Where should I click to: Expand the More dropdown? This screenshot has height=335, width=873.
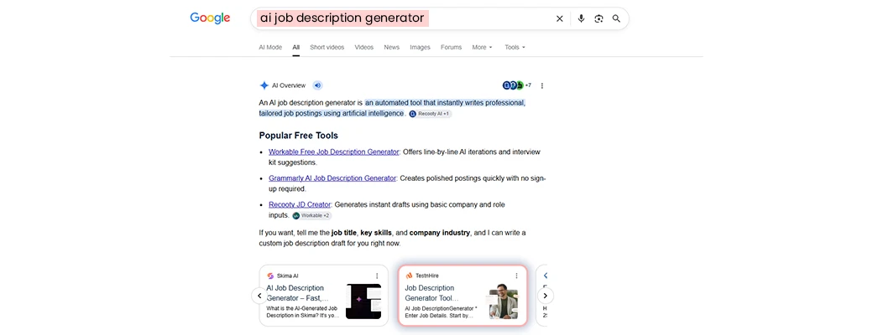[482, 47]
